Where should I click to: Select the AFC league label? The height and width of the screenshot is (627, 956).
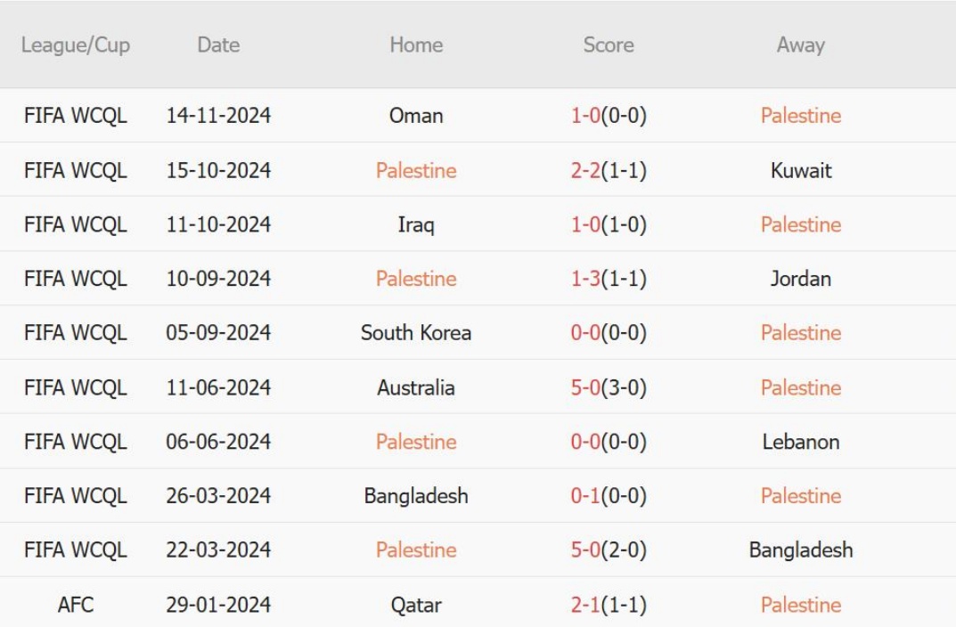pyautogui.click(x=76, y=605)
